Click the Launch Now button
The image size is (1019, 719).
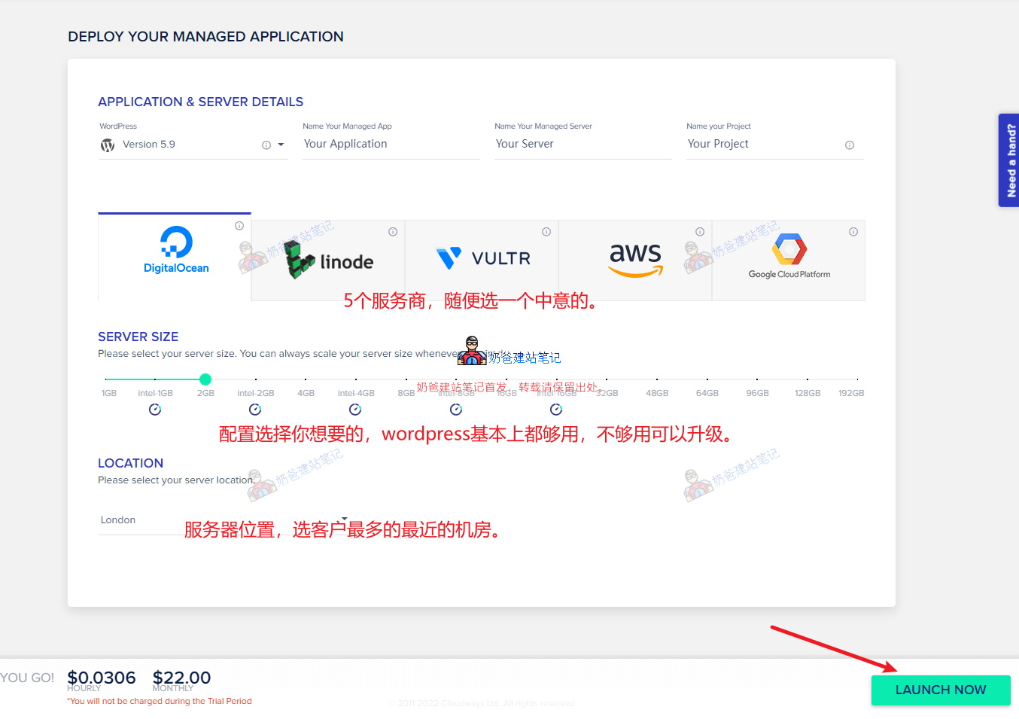[x=940, y=690]
